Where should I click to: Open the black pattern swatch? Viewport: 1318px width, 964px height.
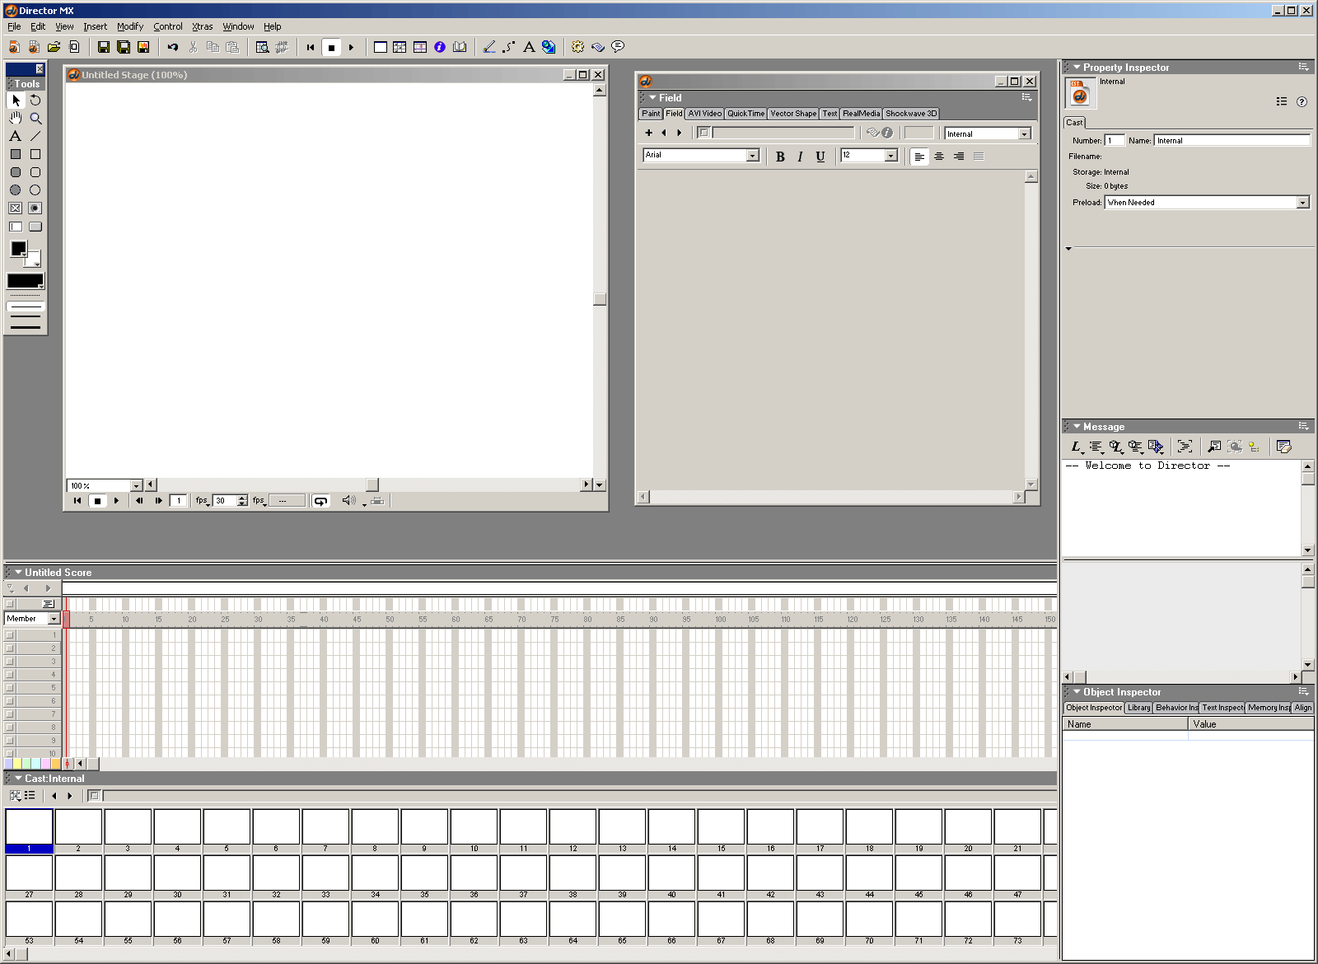pos(25,281)
